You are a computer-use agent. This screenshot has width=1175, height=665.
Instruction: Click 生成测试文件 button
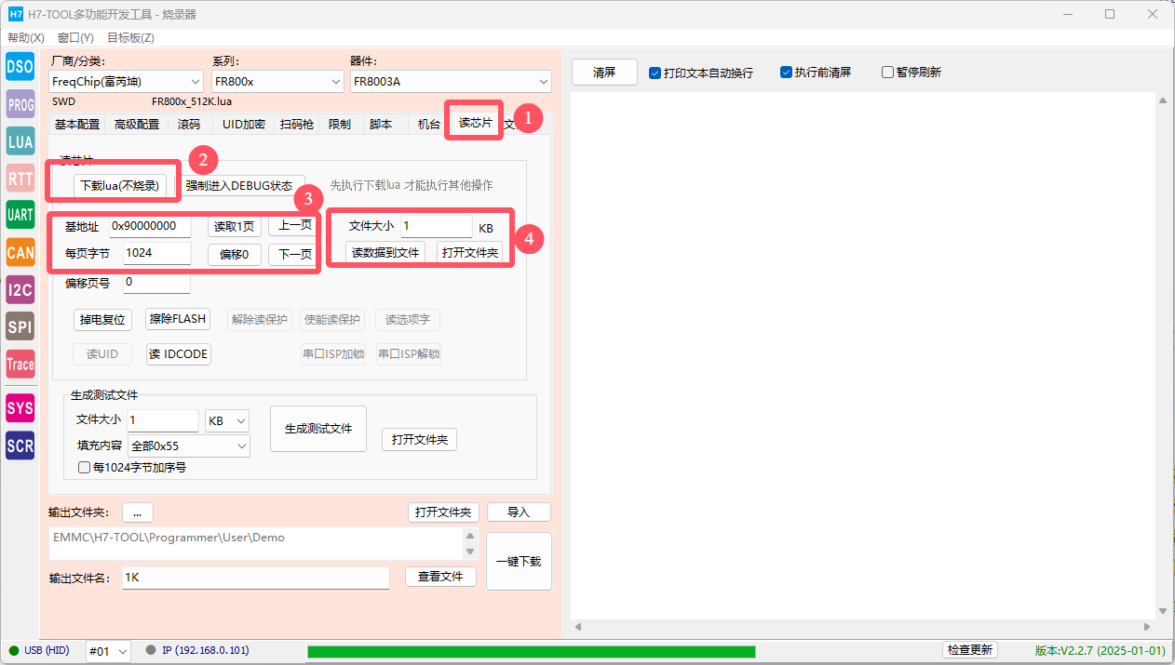point(318,429)
